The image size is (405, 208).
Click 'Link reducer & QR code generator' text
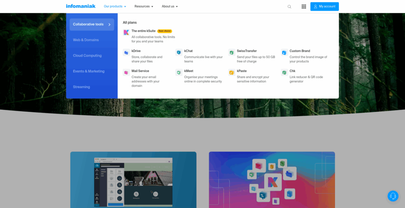coord(306,79)
